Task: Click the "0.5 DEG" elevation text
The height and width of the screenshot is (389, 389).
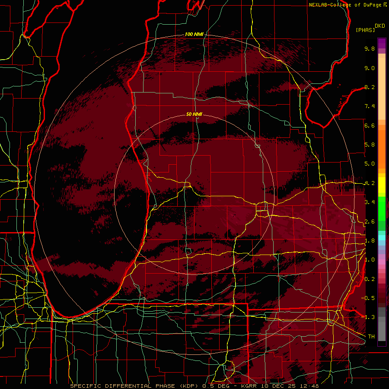Action: point(216,386)
